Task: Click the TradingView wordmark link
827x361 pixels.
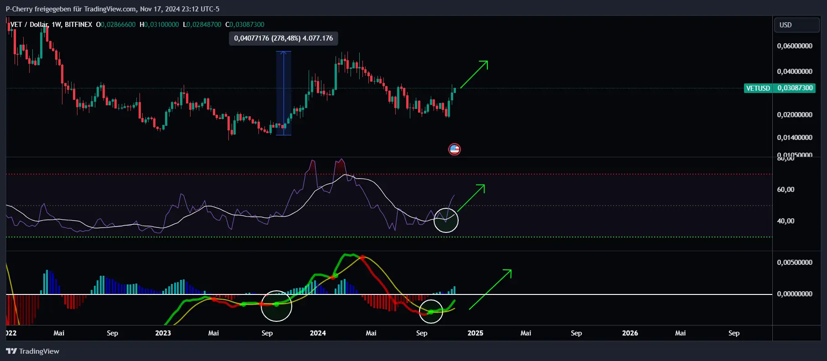Action: pos(39,351)
